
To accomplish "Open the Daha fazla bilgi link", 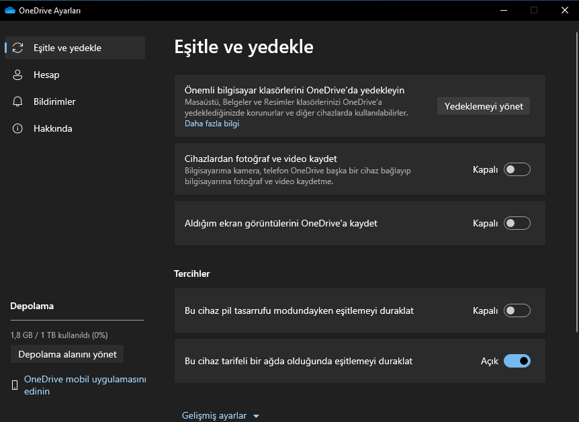I will click(212, 124).
